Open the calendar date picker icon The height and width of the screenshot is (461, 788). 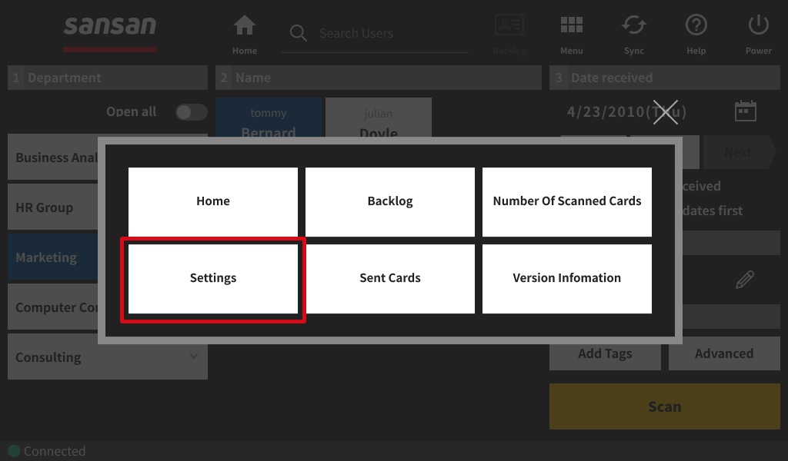745,111
